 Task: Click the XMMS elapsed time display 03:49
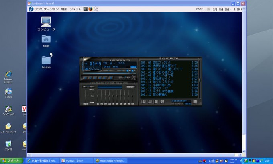(95, 64)
